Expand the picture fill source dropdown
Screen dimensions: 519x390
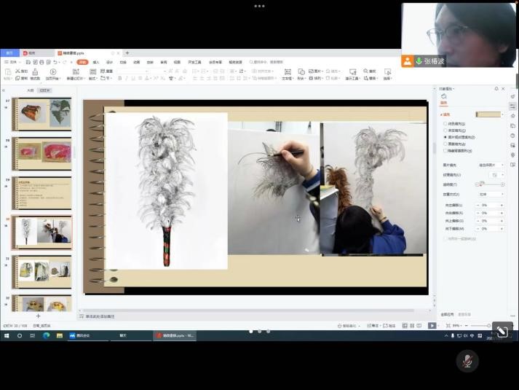(489, 165)
